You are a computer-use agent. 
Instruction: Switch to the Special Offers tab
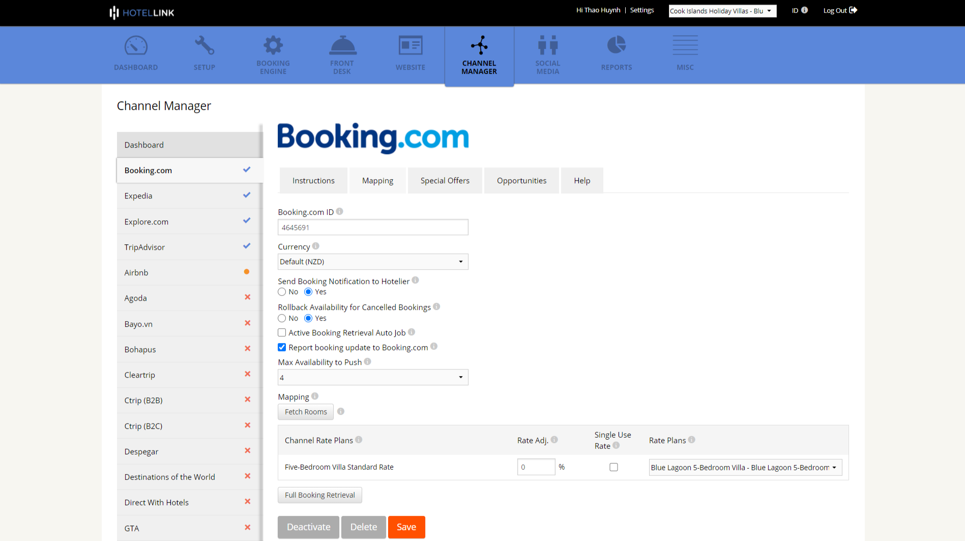[x=445, y=180]
